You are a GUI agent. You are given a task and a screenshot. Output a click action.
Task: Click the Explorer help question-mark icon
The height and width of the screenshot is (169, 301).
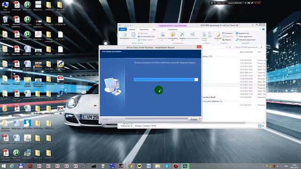click(x=263, y=29)
